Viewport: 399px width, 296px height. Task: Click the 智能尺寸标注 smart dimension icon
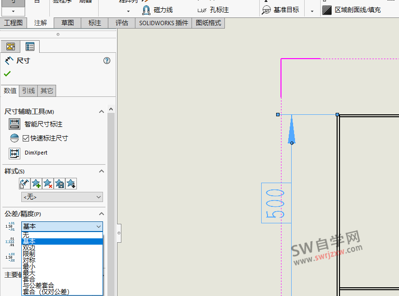point(14,124)
